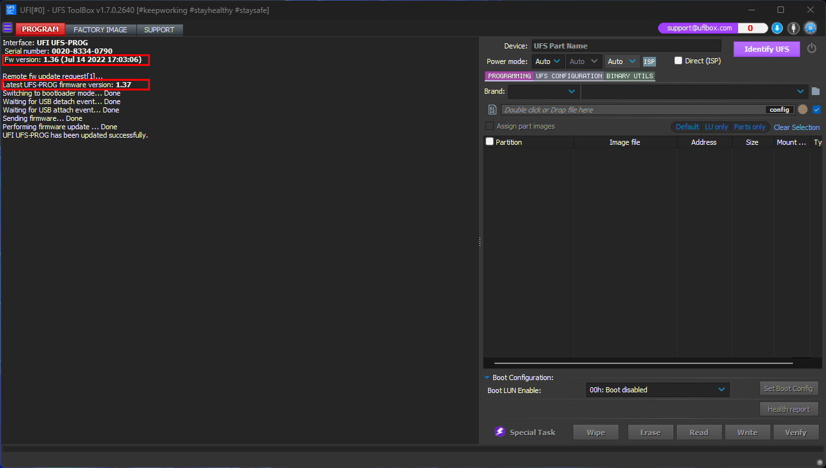Click the Size column header
This screenshot has width=826, height=468.
(752, 142)
